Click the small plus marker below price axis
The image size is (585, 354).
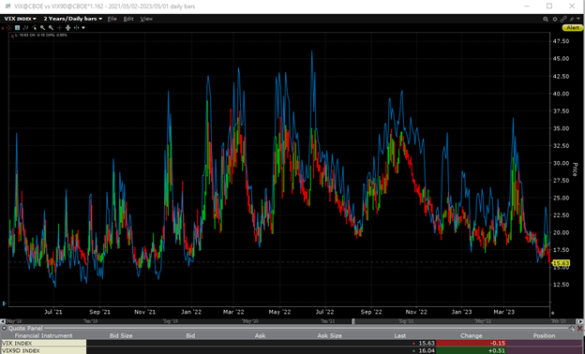(x=553, y=313)
